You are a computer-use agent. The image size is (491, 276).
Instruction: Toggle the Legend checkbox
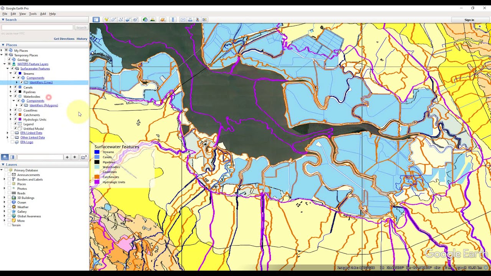(x=15, y=124)
